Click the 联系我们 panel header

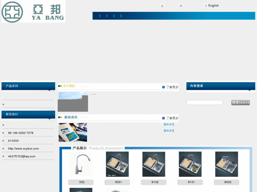coord(28,114)
